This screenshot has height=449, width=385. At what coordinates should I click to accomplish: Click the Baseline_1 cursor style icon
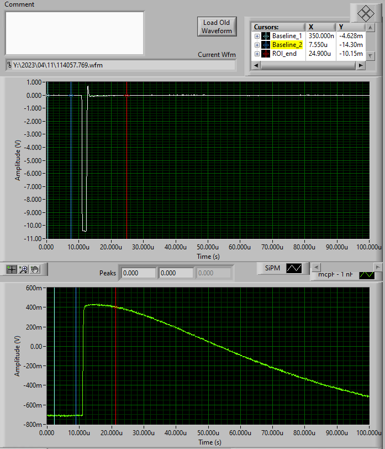coord(266,36)
